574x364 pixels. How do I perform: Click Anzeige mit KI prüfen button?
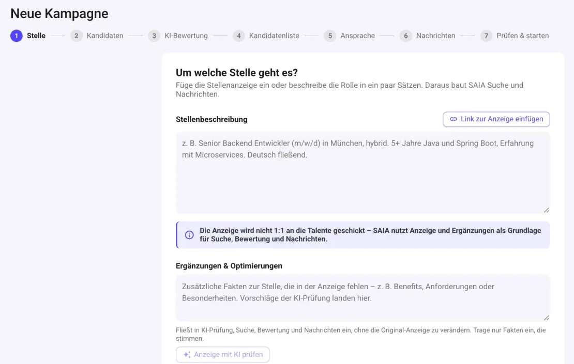click(x=222, y=355)
